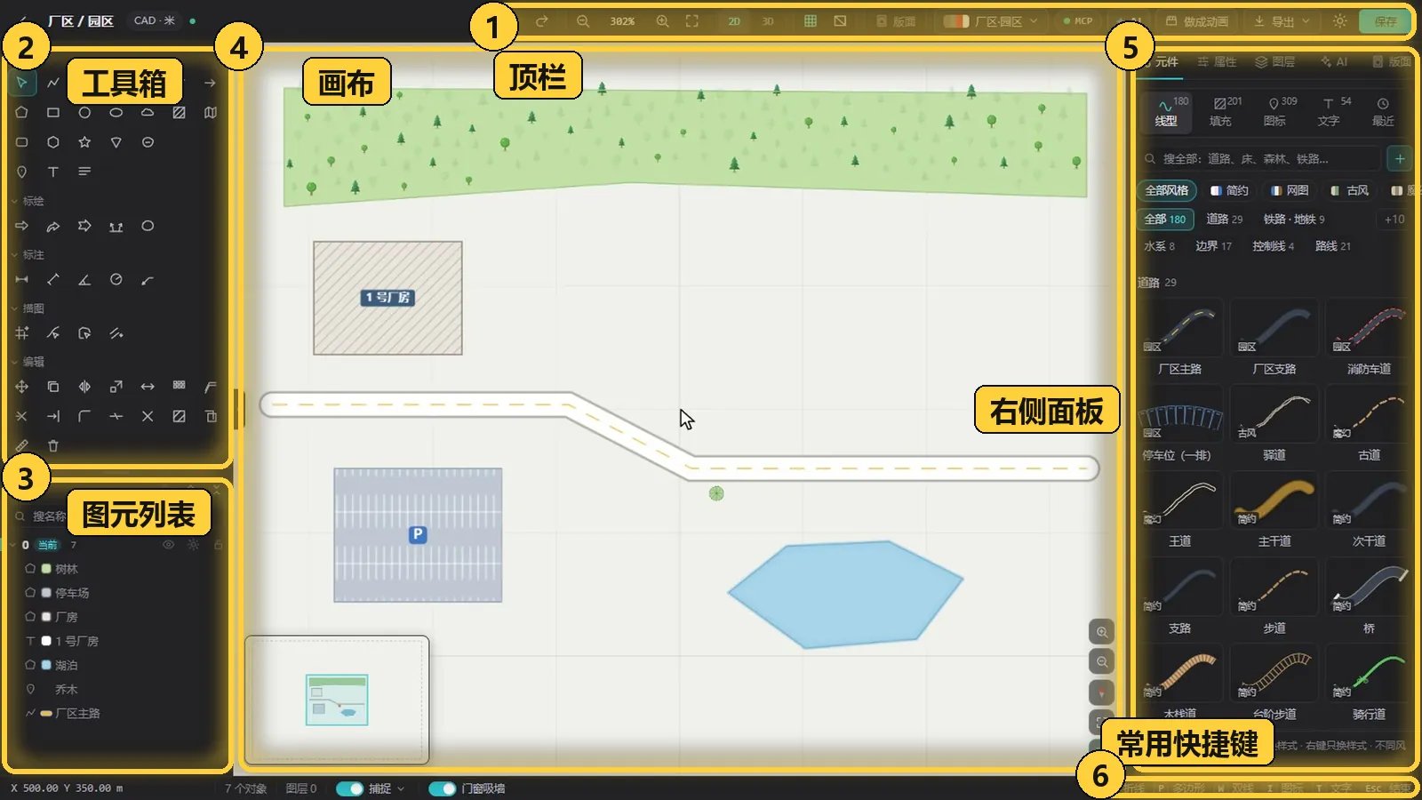Click the 湖泊 layer color swatch
Screen dimensions: 1422x800
46,665
